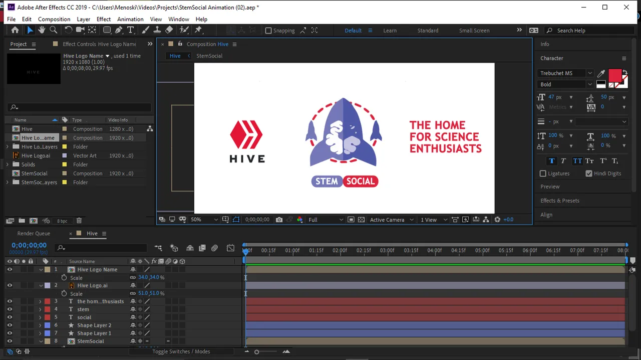641x360 pixels.
Task: Select the Rectangle shape tool
Action: [107, 30]
